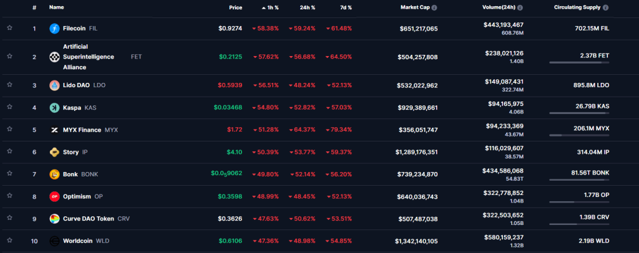Click Lido DAO 24h change 48.24%
Screen dimensions: 639x253
pos(302,85)
